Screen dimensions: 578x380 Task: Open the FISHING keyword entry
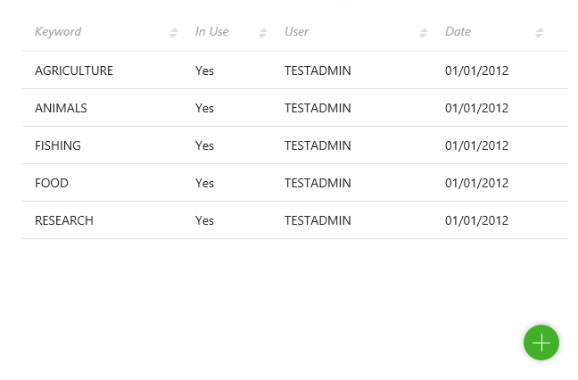pos(58,145)
